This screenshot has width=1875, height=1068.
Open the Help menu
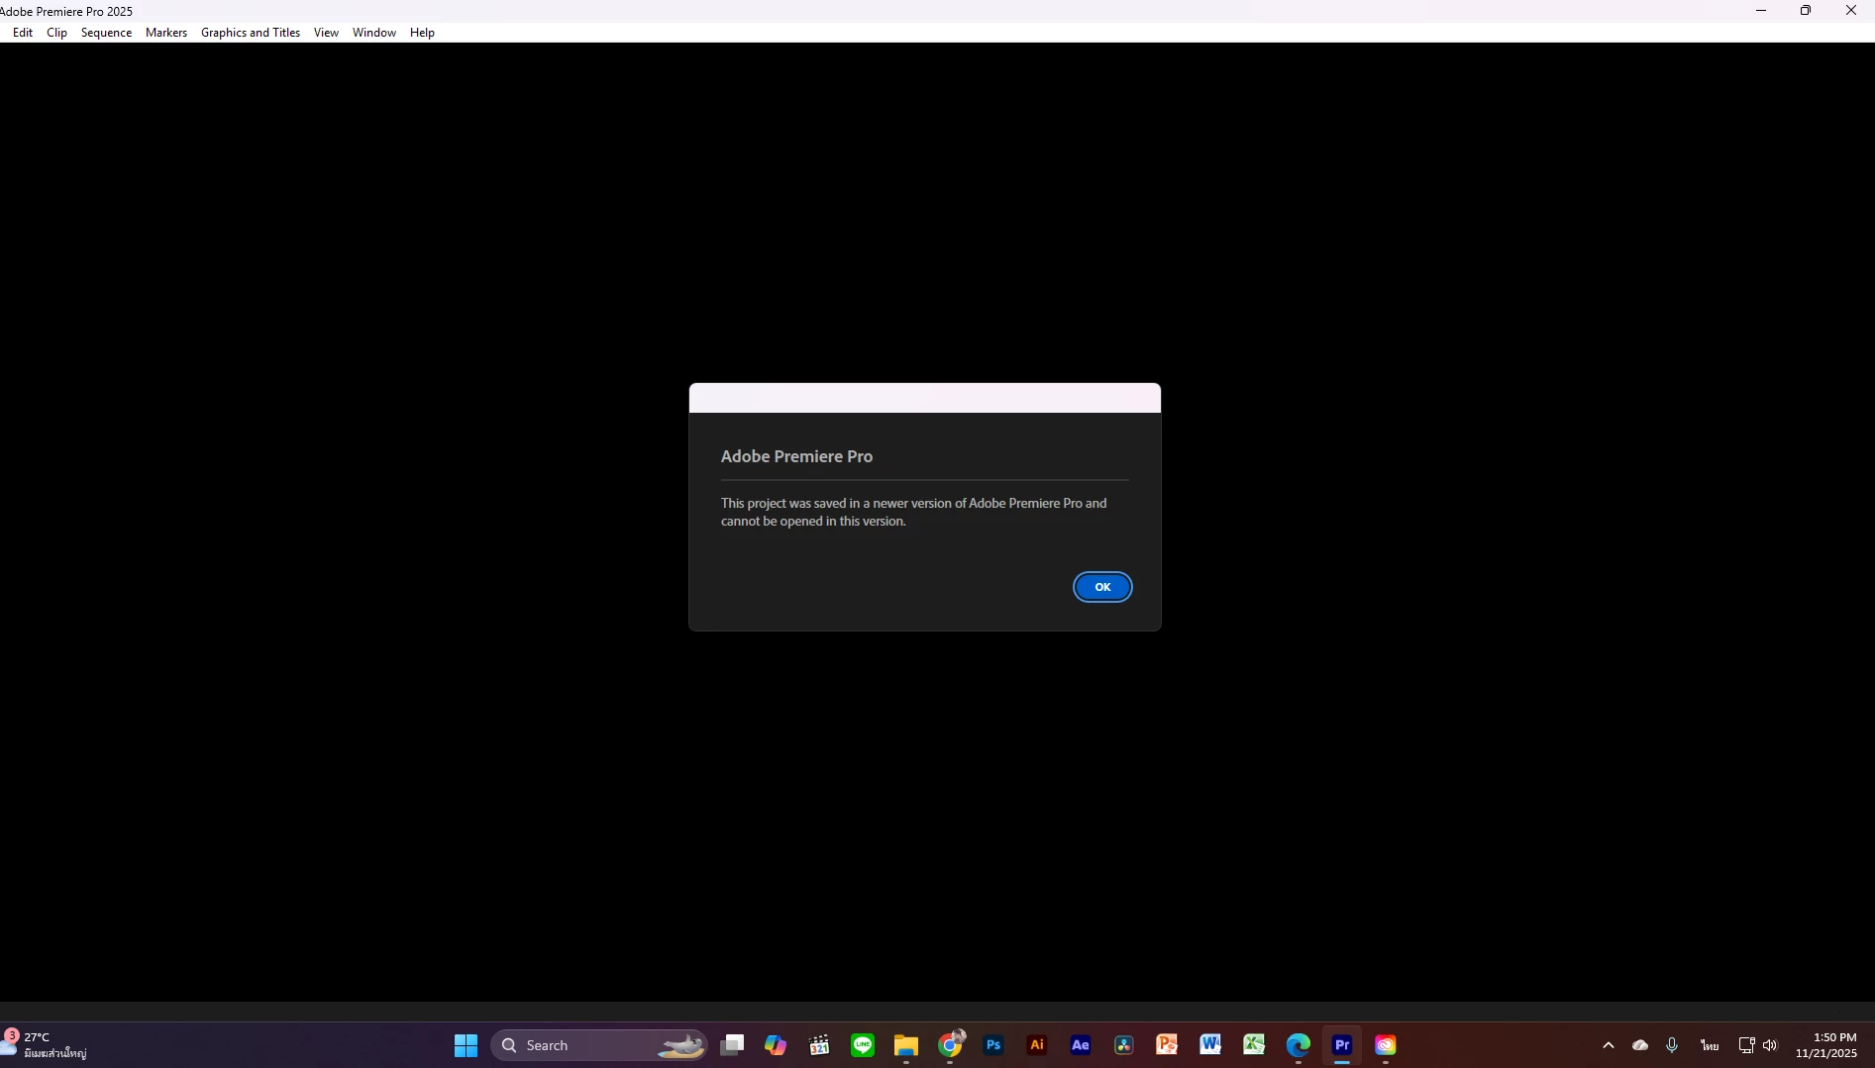pos(422,33)
